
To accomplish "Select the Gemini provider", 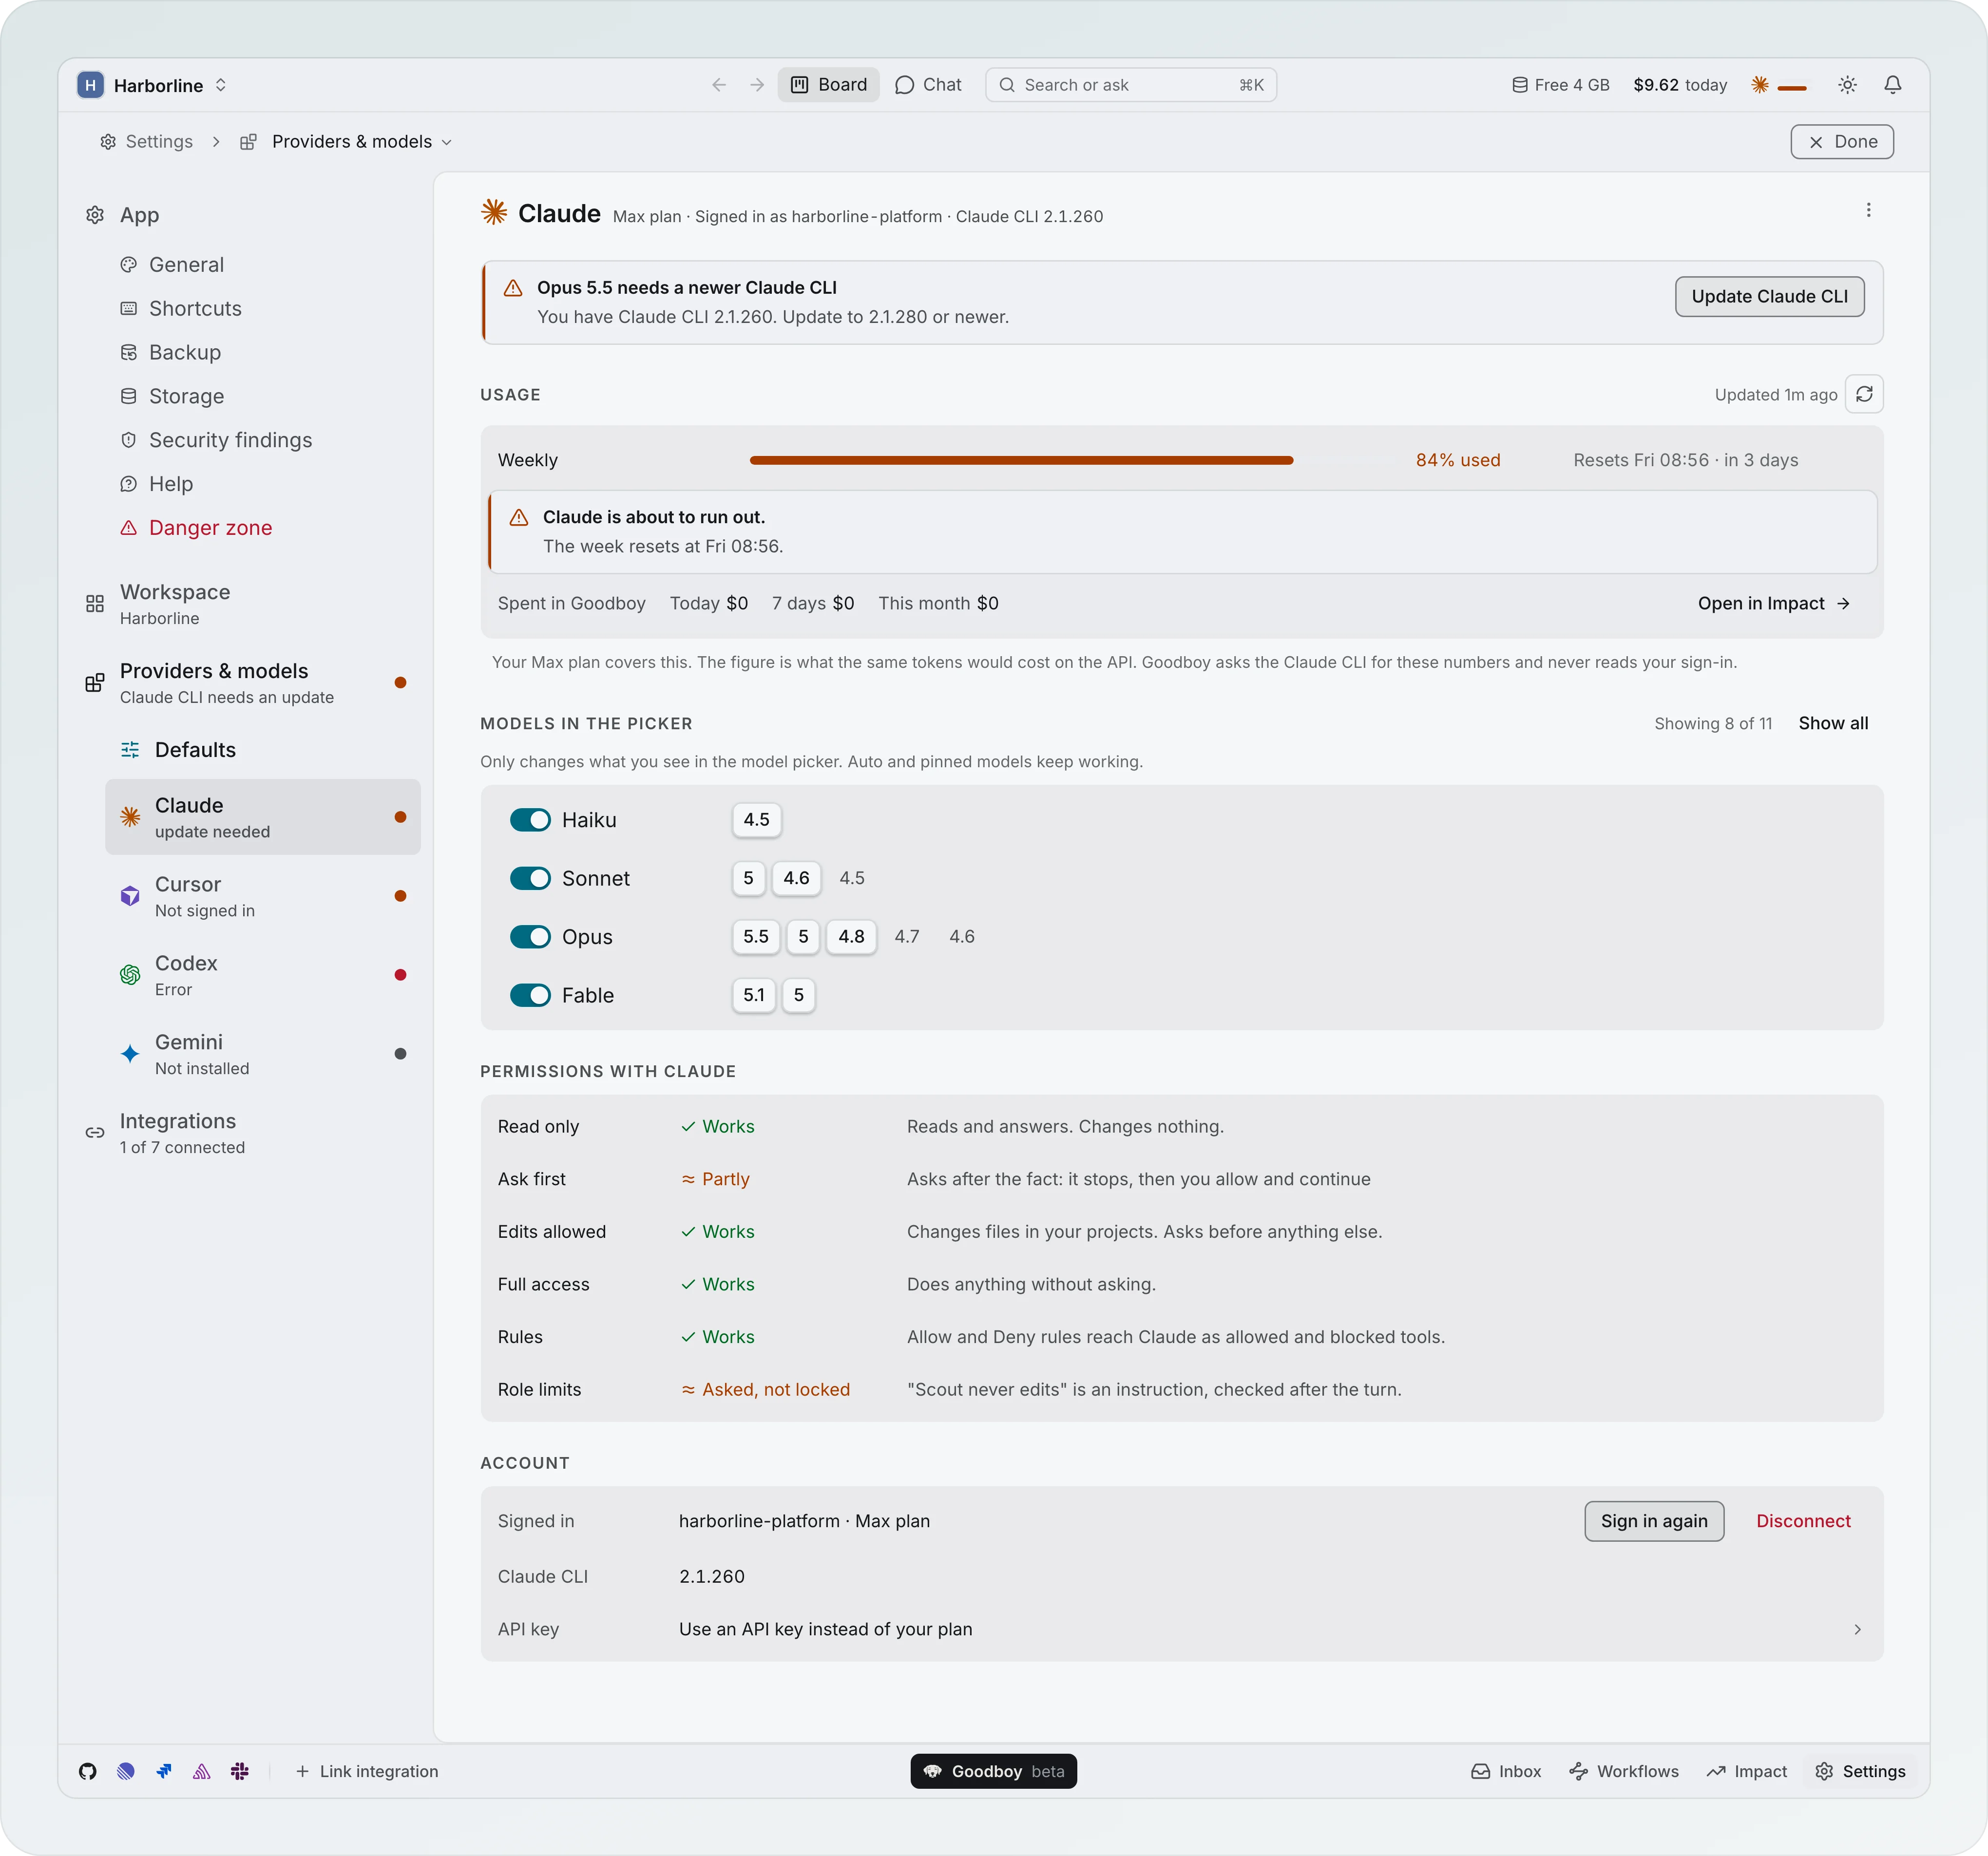I will [262, 1054].
